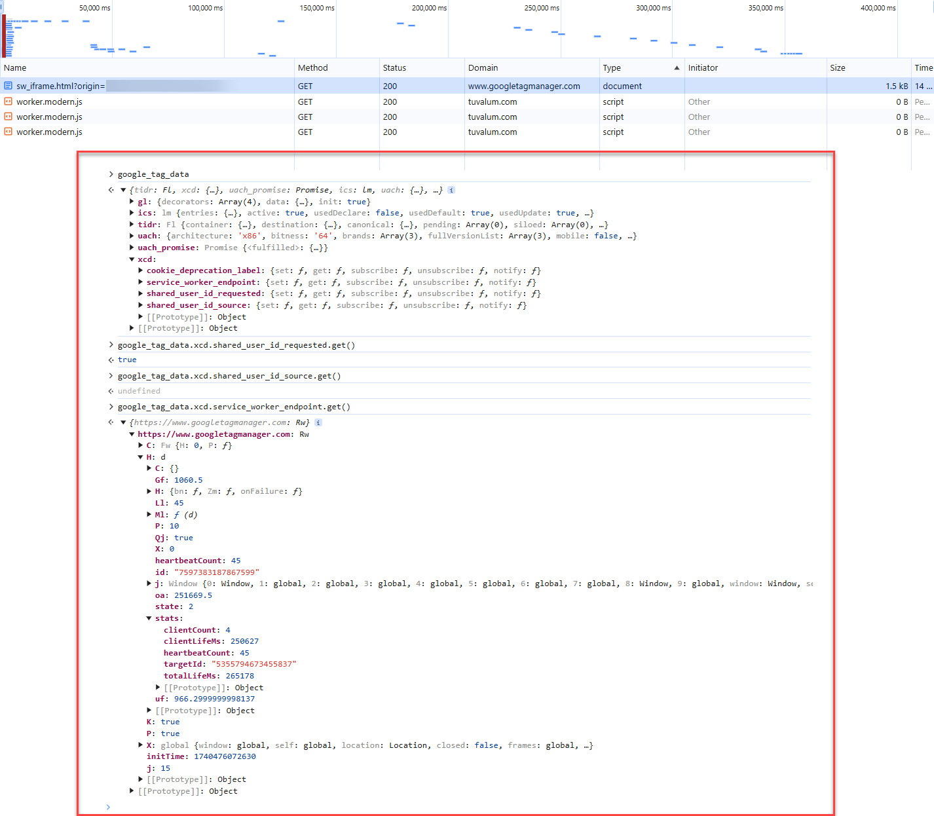Expand shared_user_id_requested entry
Screen dimensions: 934x816
click(x=140, y=293)
